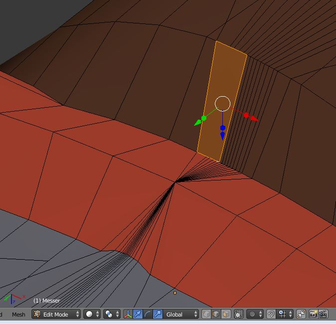This screenshot has width=336, height=324.
Task: Toggle snap magnet during transform
Action: tap(271, 314)
